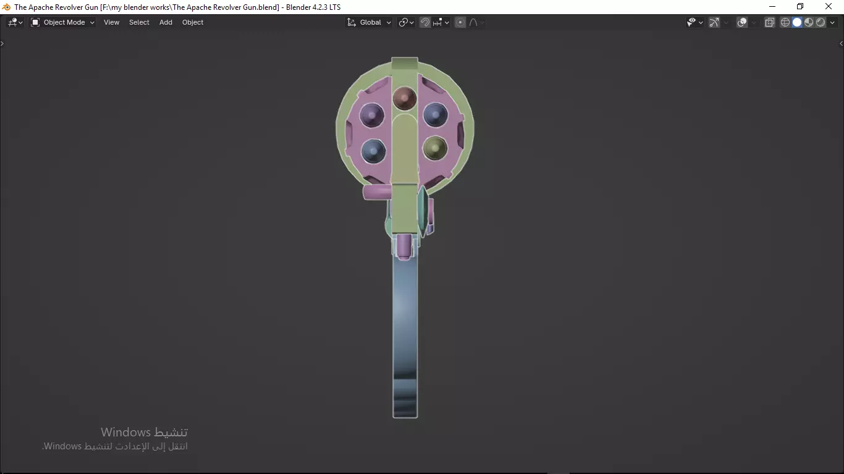Viewport: 844px width, 474px height.
Task: Open the Global transform orientation dropdown
Action: point(369,22)
